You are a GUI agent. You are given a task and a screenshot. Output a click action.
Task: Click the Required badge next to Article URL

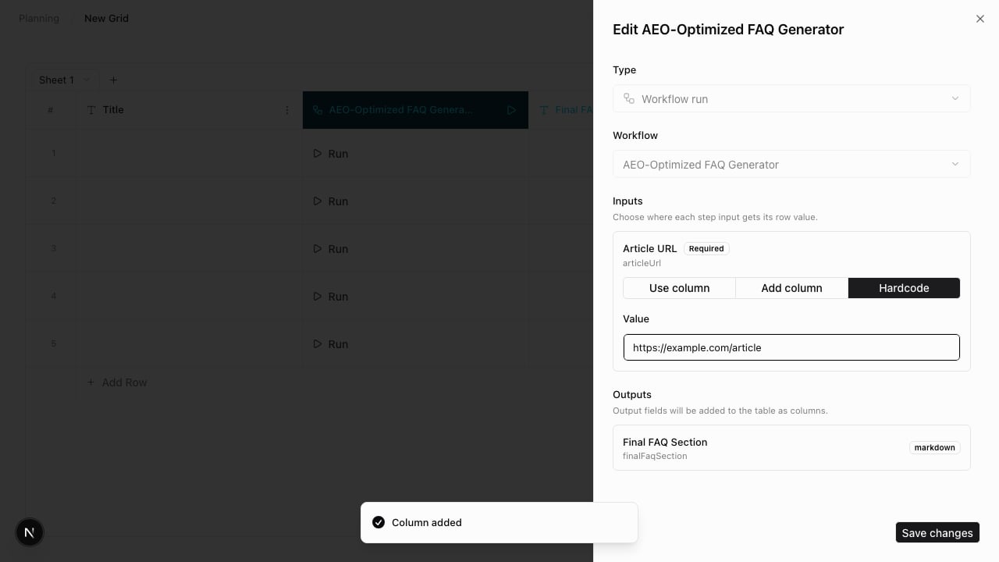pyautogui.click(x=706, y=248)
